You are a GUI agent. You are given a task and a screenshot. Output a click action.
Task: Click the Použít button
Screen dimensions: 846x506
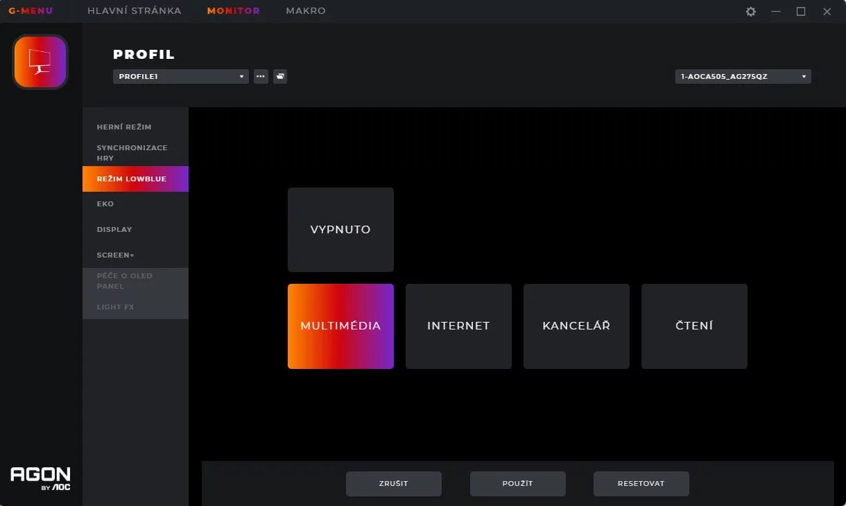point(518,484)
